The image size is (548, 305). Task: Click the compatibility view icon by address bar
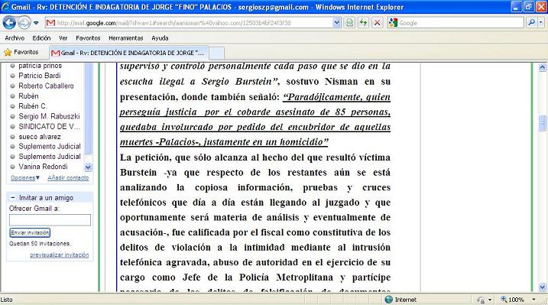[349, 23]
